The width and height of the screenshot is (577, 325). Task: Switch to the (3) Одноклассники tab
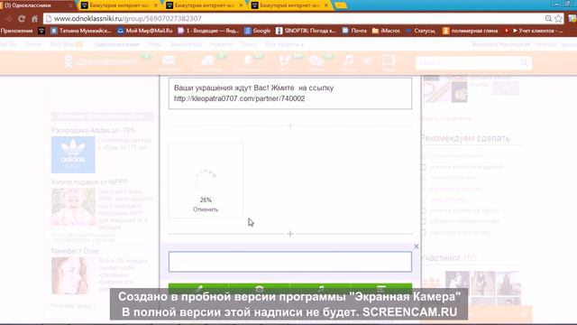(x=37, y=5)
